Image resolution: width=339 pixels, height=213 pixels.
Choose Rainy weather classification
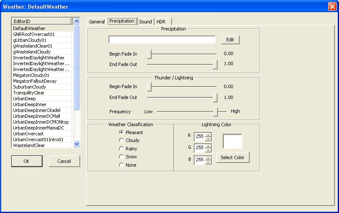pyautogui.click(x=128, y=149)
